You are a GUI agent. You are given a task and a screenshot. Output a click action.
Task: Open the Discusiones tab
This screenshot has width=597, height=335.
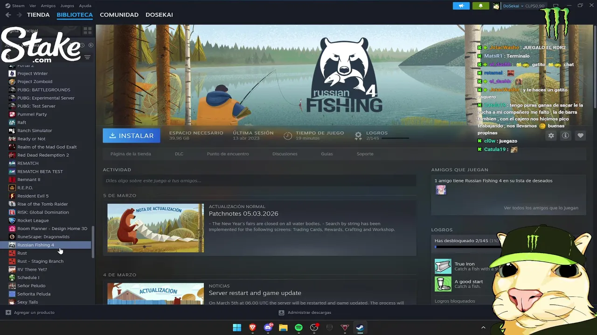pos(285,154)
